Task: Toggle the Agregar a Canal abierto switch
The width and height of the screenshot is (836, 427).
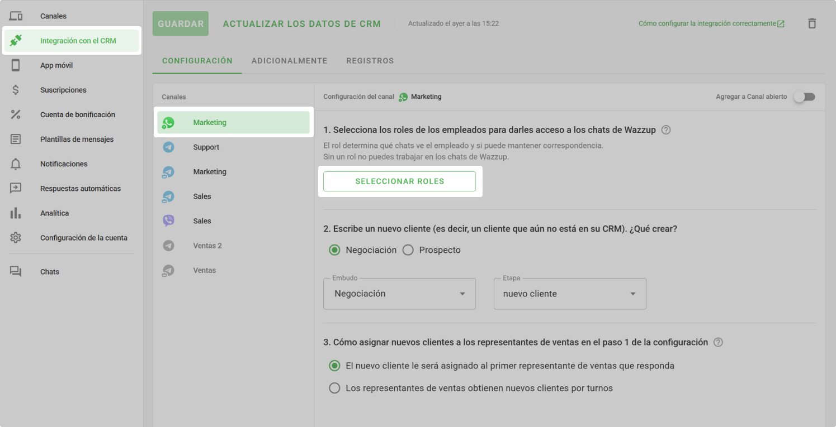Action: 805,97
